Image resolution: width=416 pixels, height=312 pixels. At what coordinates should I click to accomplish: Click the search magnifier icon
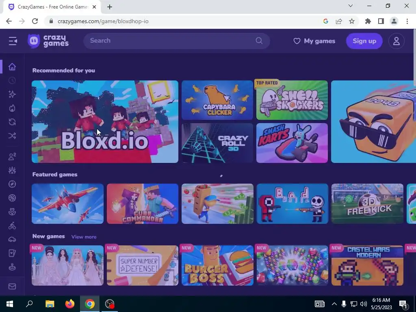[x=259, y=41]
